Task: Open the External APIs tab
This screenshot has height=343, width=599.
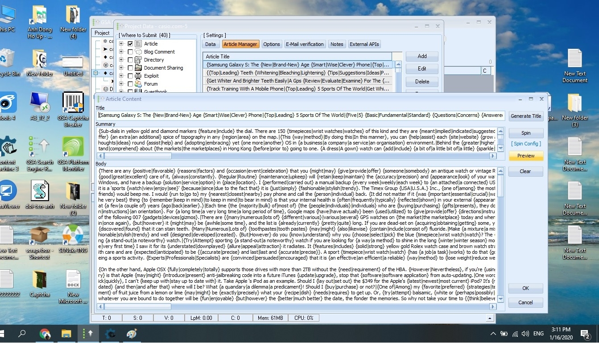Action: pos(364,44)
